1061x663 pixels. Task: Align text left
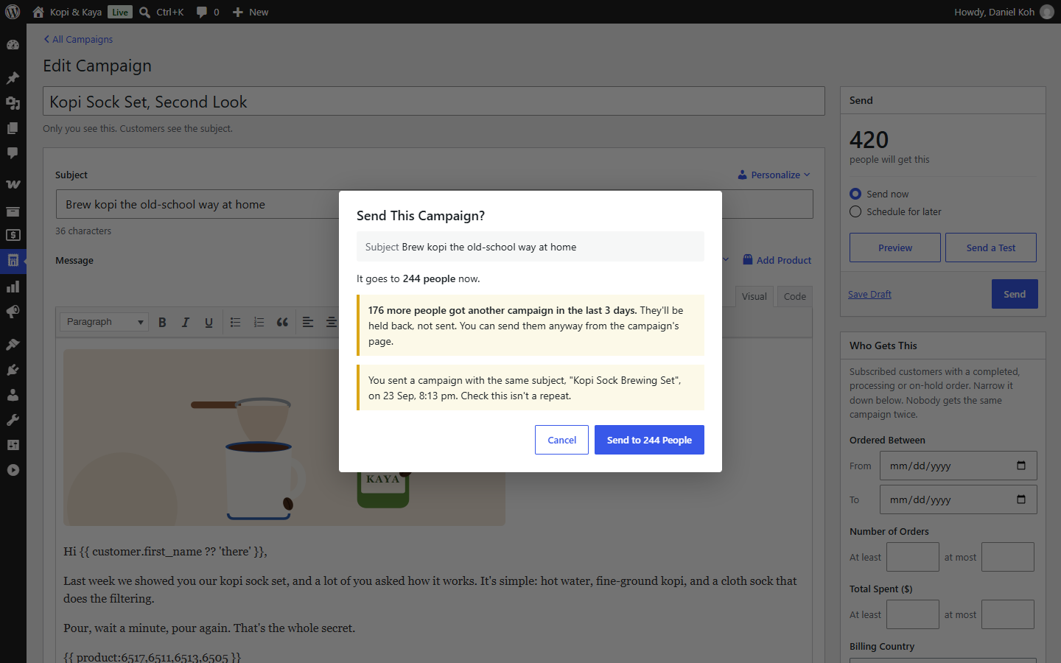[x=308, y=322]
